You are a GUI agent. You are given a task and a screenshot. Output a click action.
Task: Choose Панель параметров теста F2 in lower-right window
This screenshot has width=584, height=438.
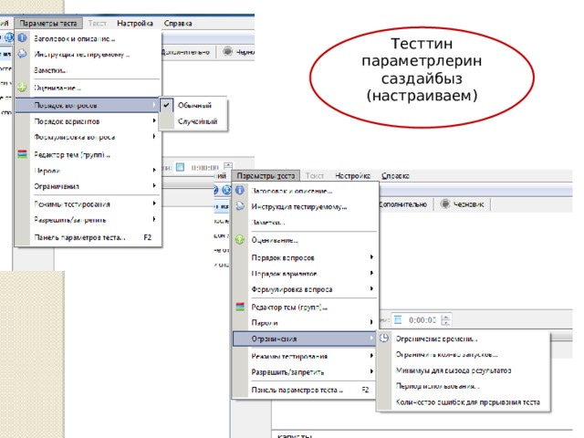(x=305, y=390)
